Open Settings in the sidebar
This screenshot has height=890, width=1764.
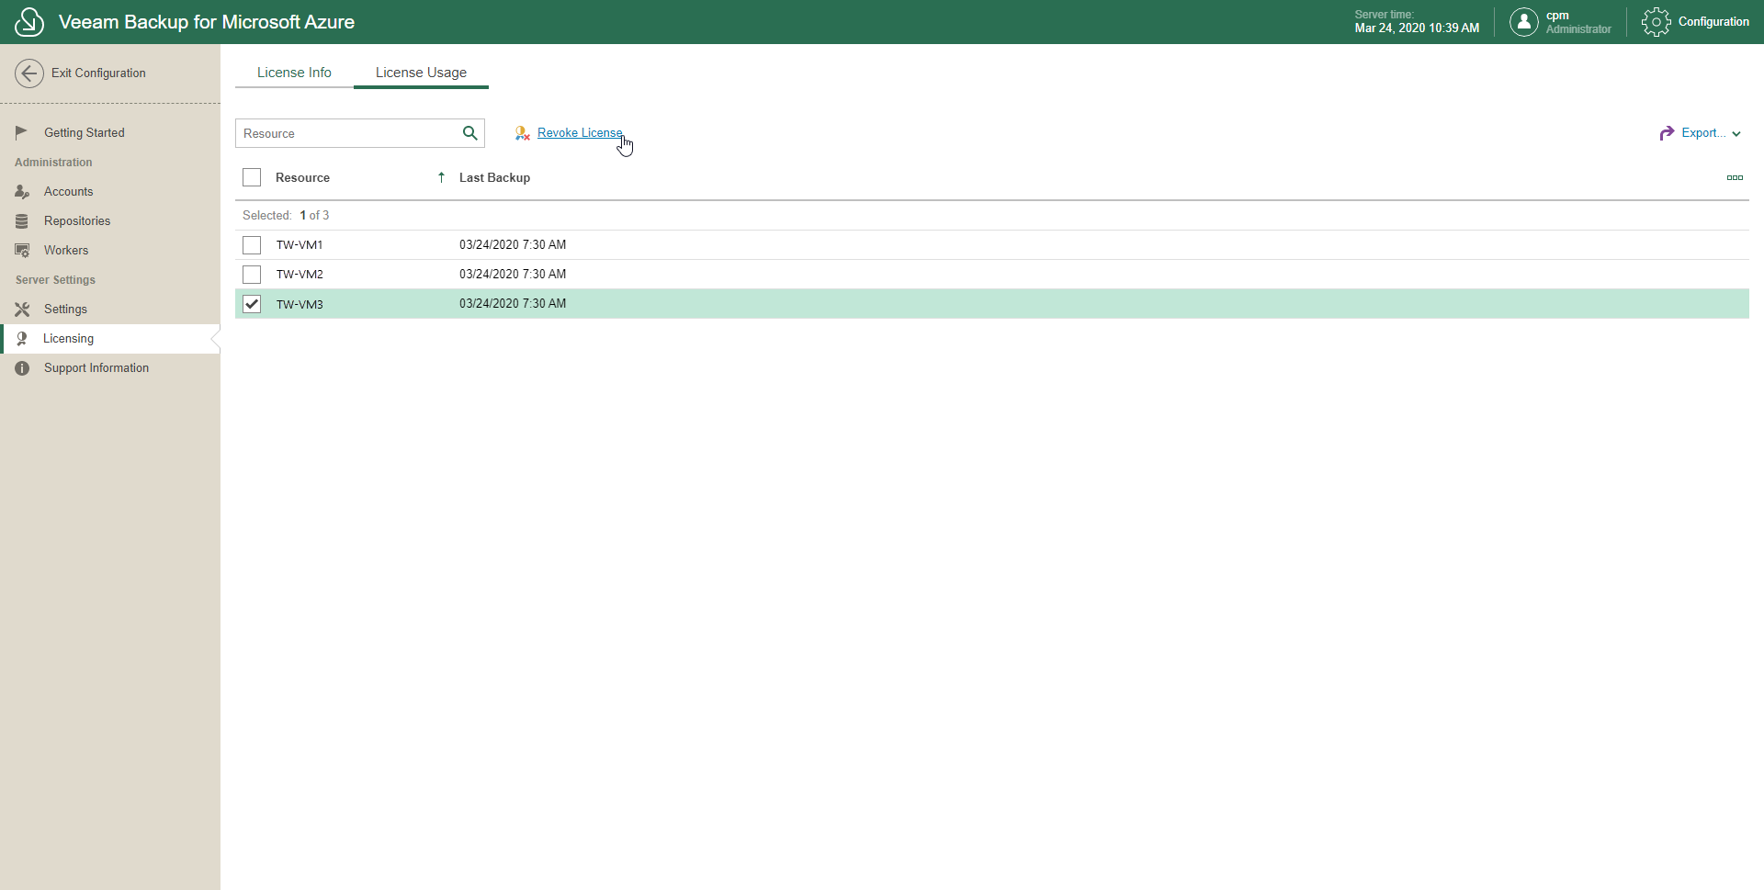coord(65,309)
